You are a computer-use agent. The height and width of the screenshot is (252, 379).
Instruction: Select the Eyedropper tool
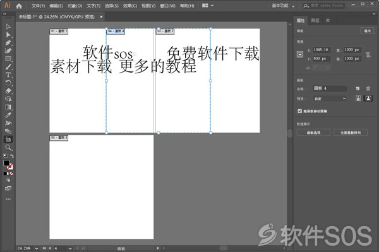pos(8,115)
